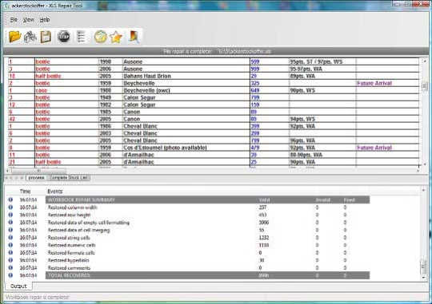
Task: Select the 1949 vintage cell
Action: [x=110, y=97]
